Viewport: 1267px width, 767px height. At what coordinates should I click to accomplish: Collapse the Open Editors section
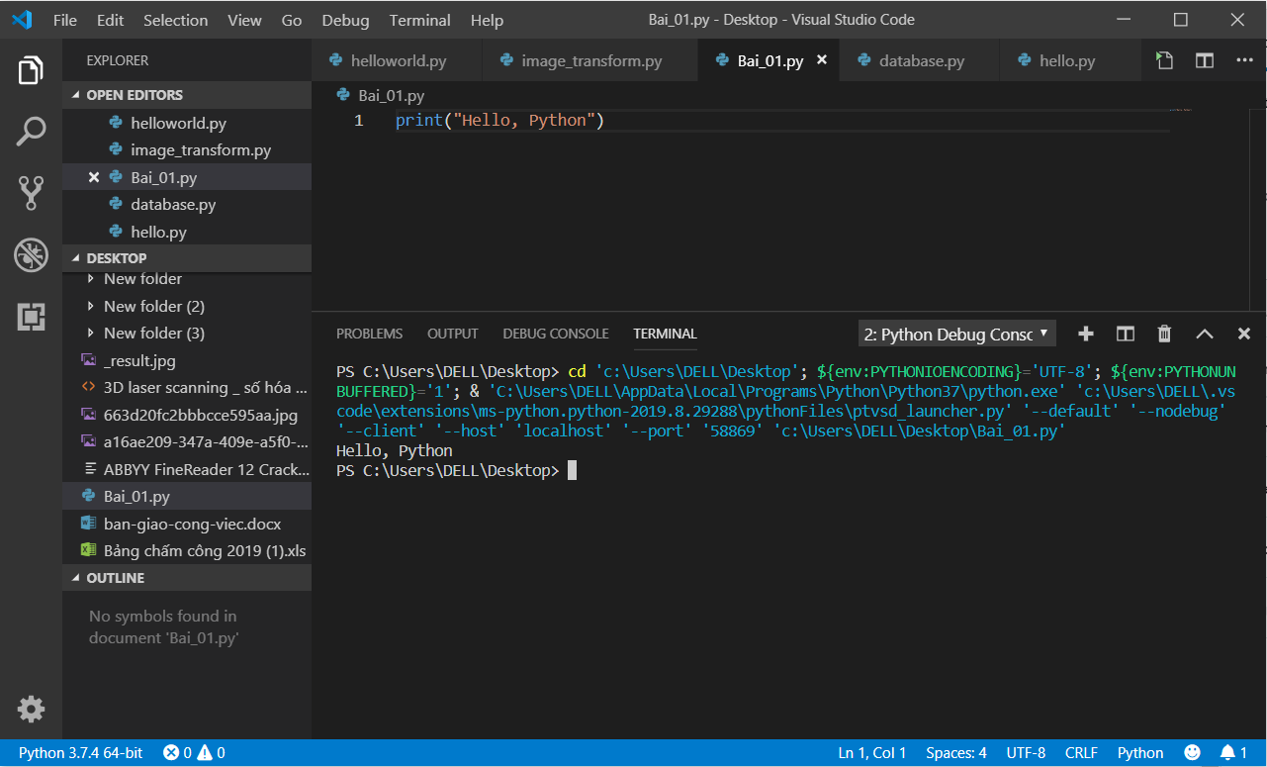click(x=76, y=95)
